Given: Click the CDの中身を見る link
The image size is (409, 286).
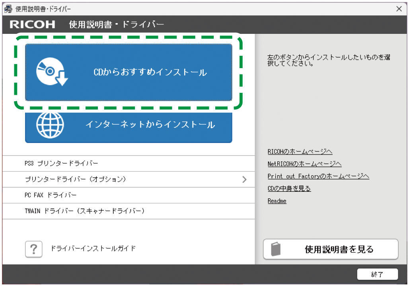Looking at the screenshot, I should pyautogui.click(x=290, y=188).
